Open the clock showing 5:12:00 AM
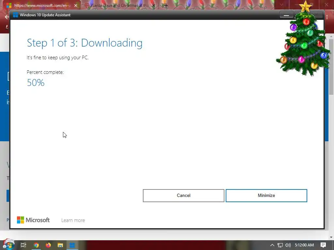 304,245
